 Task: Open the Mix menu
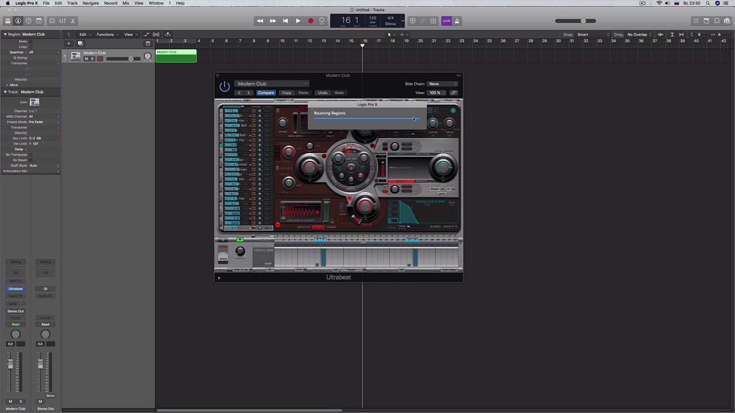126,3
